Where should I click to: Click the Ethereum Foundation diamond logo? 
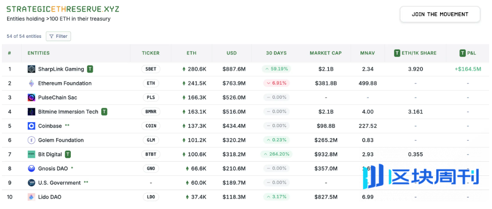32,83
